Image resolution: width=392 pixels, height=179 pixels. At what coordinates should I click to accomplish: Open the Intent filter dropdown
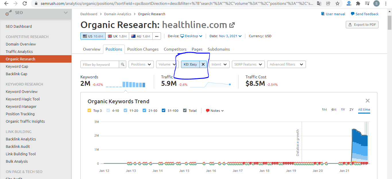point(219,64)
